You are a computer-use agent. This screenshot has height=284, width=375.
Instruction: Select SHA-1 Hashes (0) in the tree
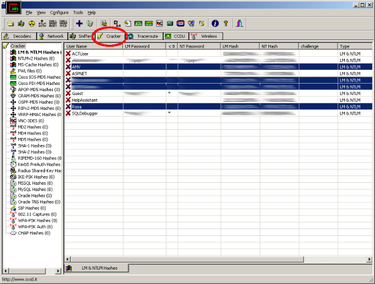tap(34, 145)
